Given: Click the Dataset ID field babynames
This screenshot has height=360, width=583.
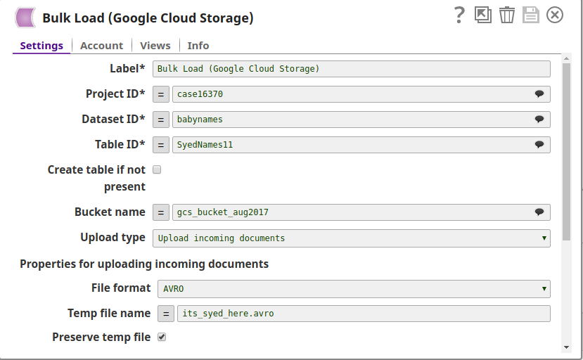Looking at the screenshot, I should (x=361, y=120).
